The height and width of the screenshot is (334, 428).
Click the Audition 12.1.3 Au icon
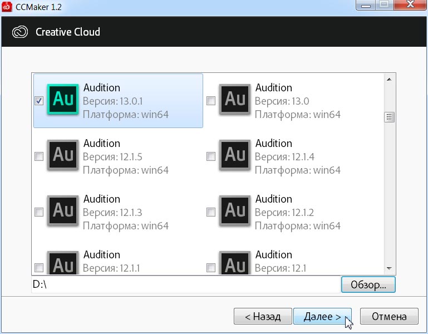pyautogui.click(x=63, y=210)
